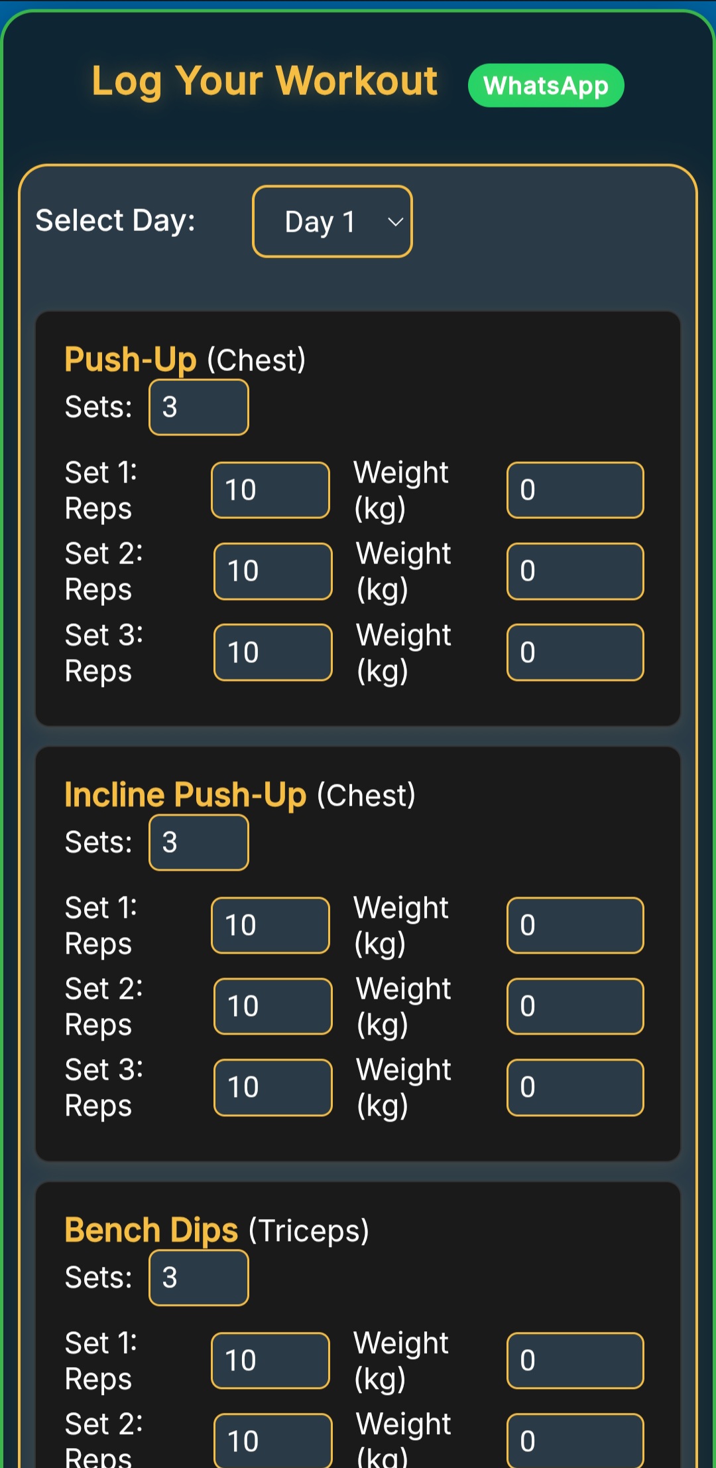The width and height of the screenshot is (716, 1468).
Task: Select Push-Up Set 2 reps input
Action: click(272, 571)
